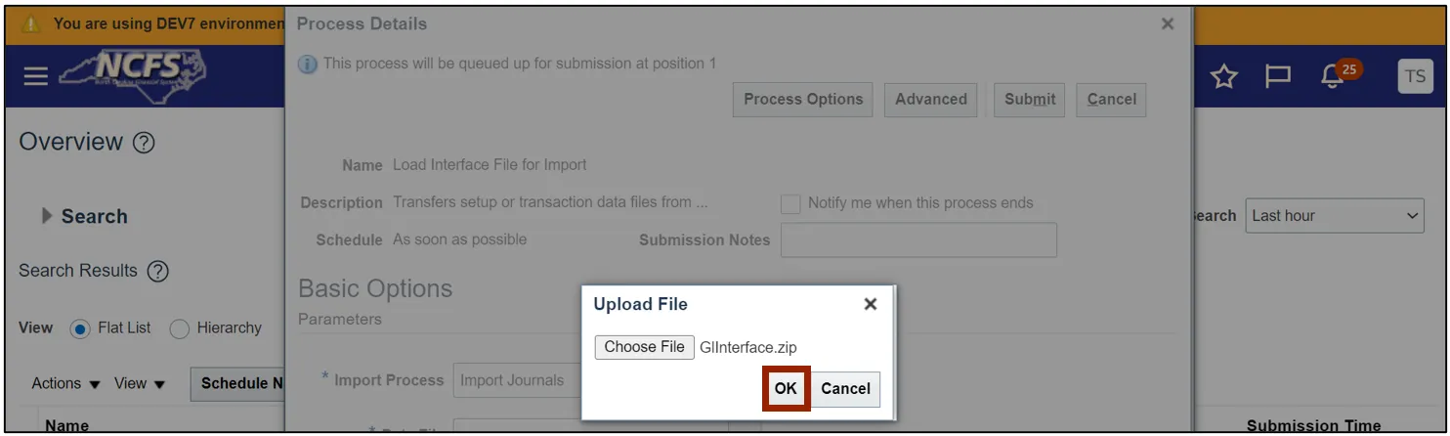Close the Upload File dialog
This screenshot has height=436, width=1450.
(x=870, y=304)
